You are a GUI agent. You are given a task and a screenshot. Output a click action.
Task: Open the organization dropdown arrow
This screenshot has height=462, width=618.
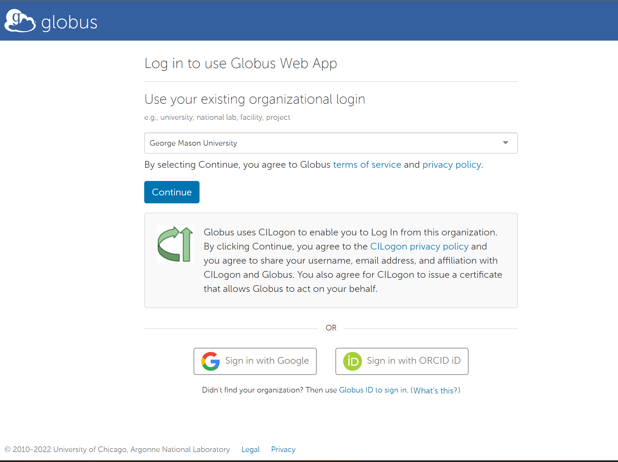click(505, 143)
